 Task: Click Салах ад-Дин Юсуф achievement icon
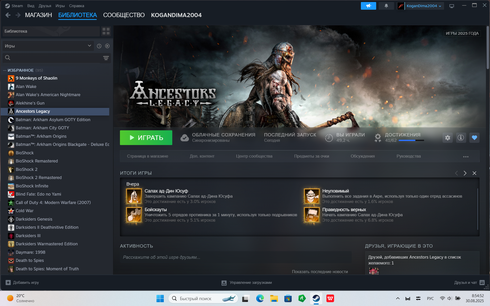tap(134, 196)
